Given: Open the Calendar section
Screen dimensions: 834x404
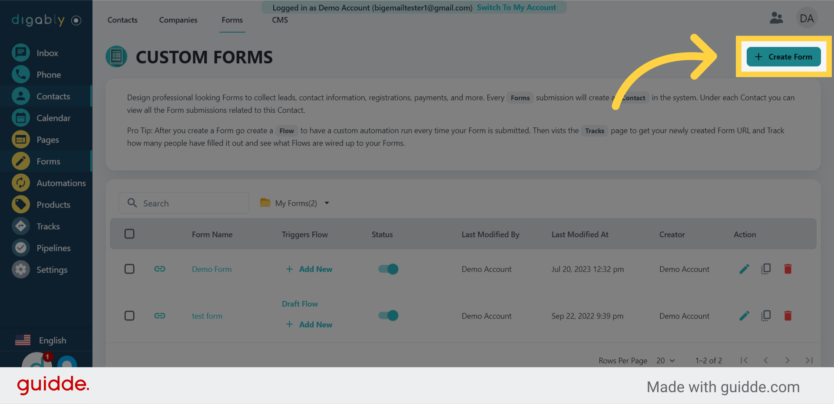Looking at the screenshot, I should pyautogui.click(x=53, y=117).
